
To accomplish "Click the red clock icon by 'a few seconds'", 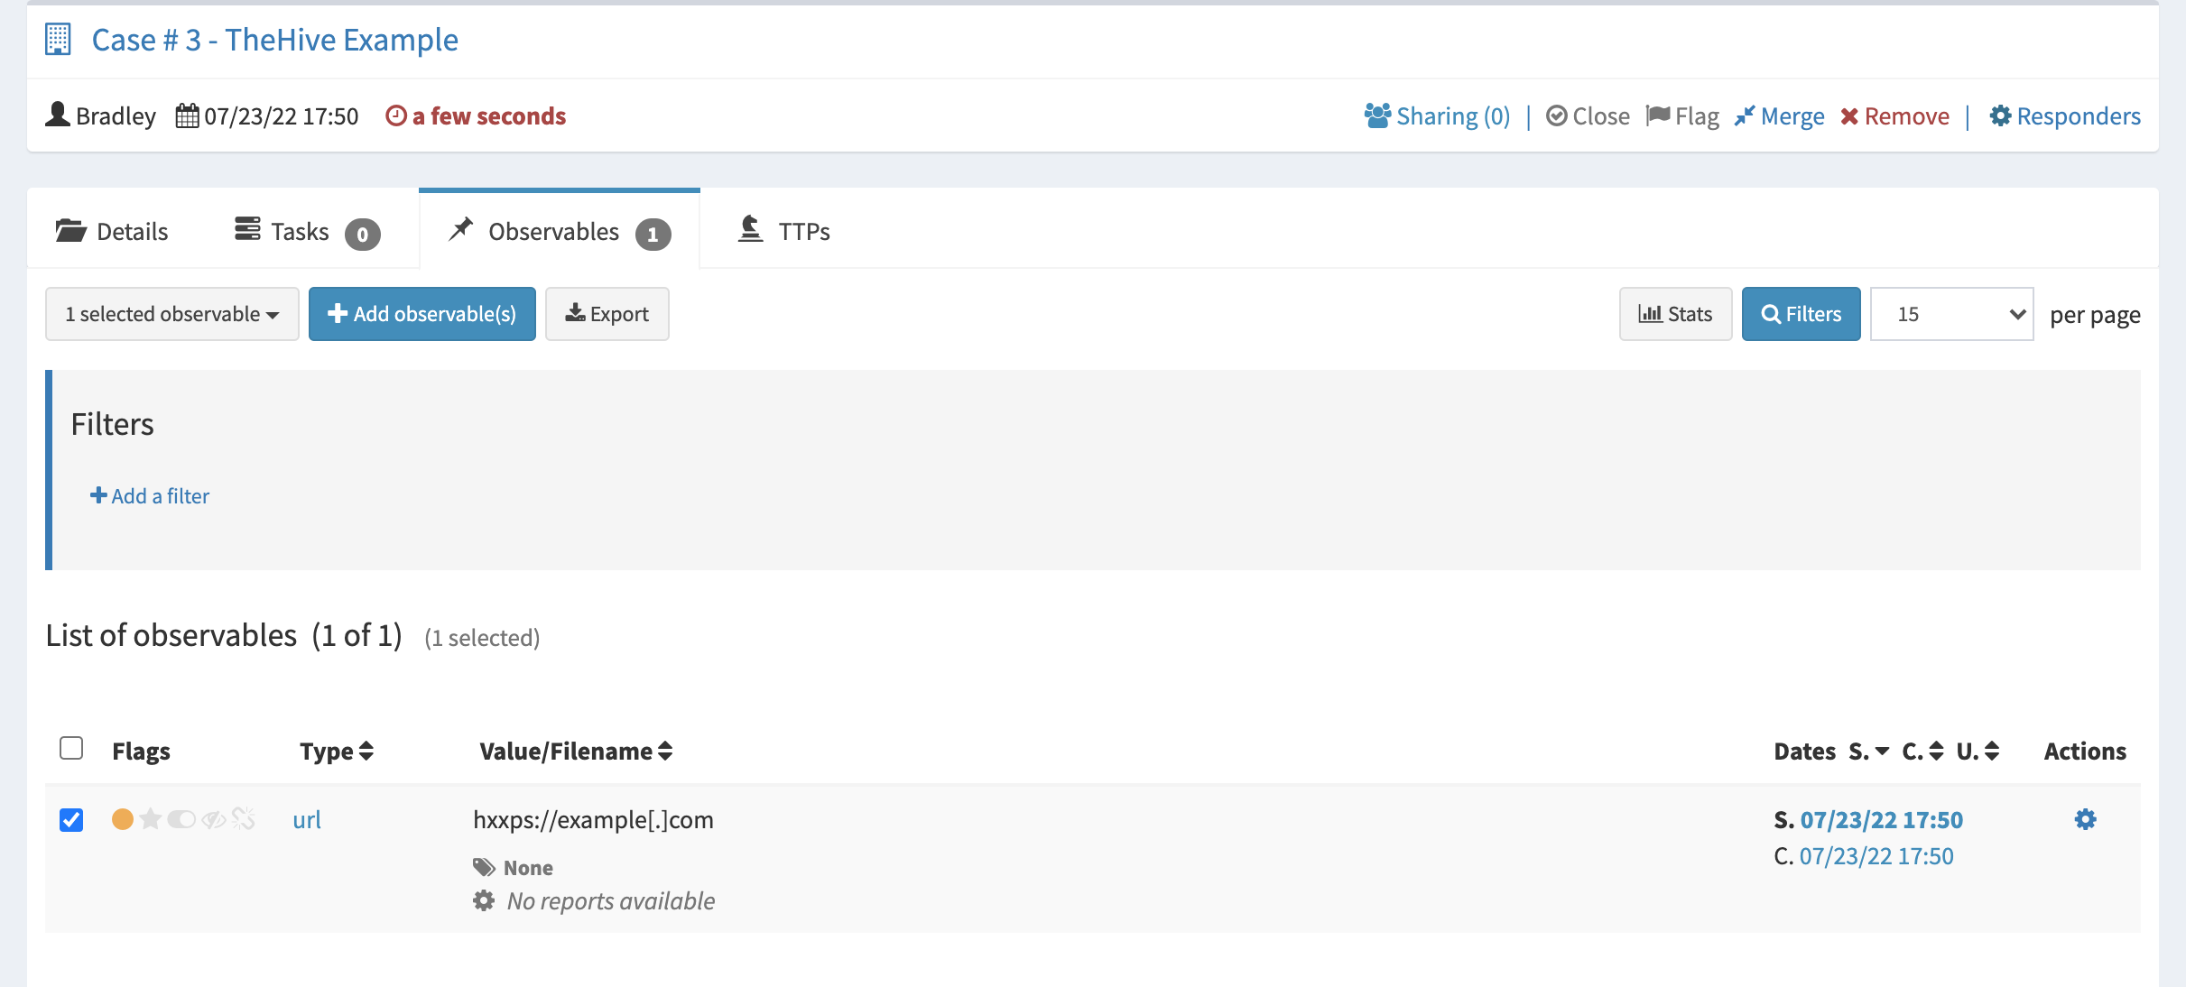I will coord(395,115).
